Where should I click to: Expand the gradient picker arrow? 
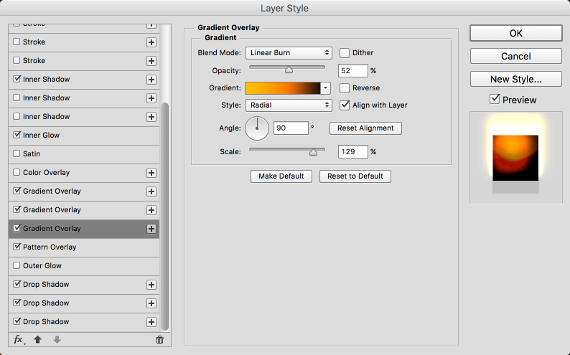coord(325,87)
